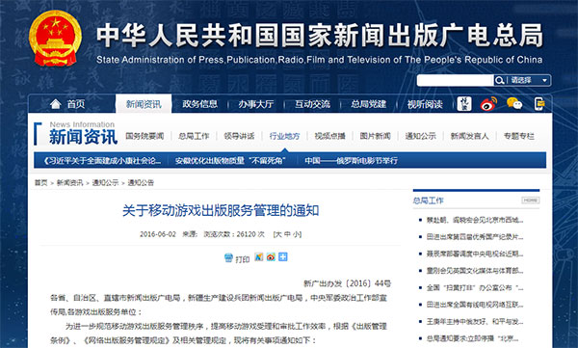Screen dimensions: 578x348
Task: Open sidebar item 全国"扫黄打非"办公室公布
Action: click(475, 288)
